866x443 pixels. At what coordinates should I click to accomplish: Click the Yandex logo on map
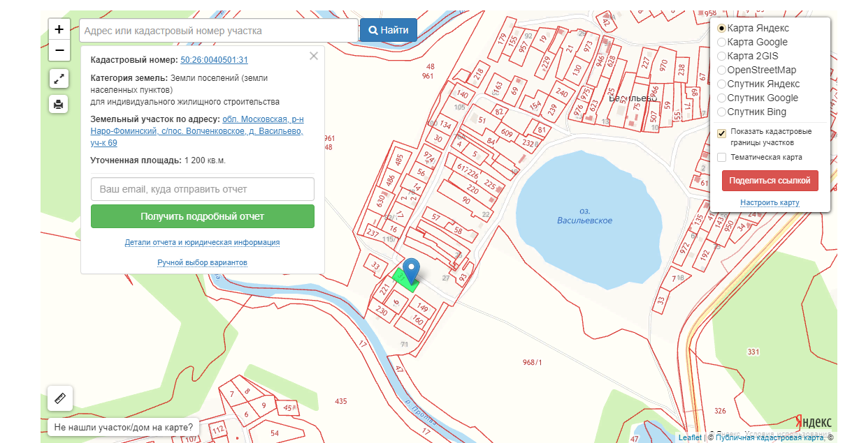point(814,423)
